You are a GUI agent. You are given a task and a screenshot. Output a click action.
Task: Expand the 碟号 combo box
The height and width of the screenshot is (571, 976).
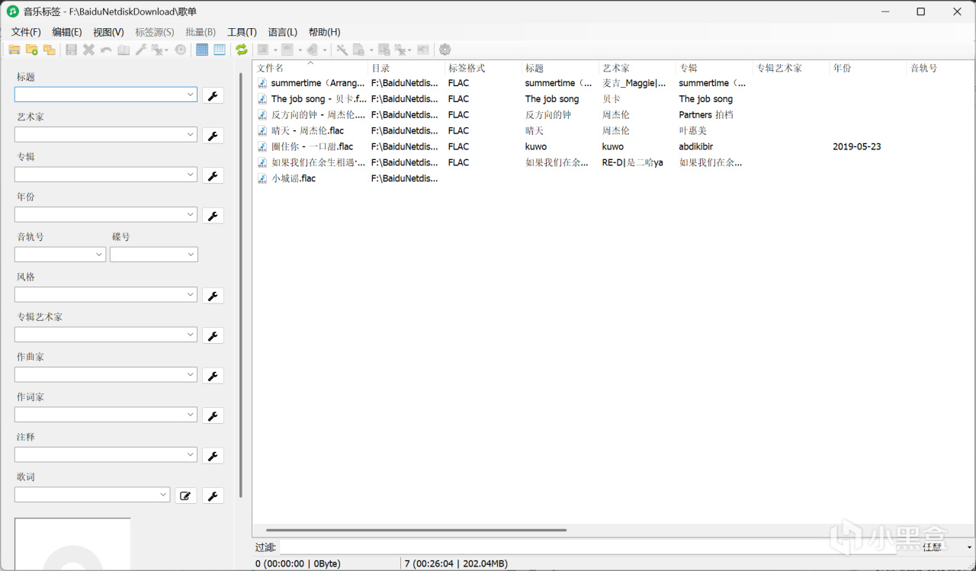[191, 255]
